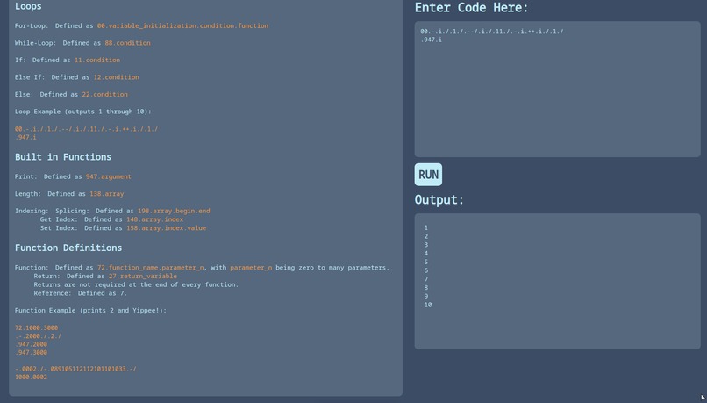Screen dimensions: 707x403
Task: Click the '.947.3000' example line
Action: 31,352
